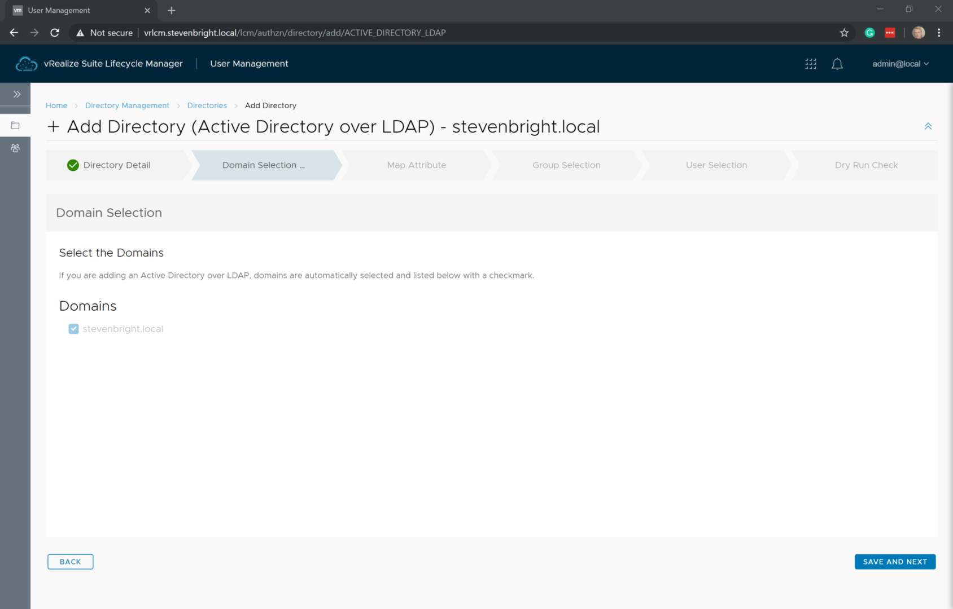
Task: Open the admin@local user dropdown
Action: [x=900, y=64]
